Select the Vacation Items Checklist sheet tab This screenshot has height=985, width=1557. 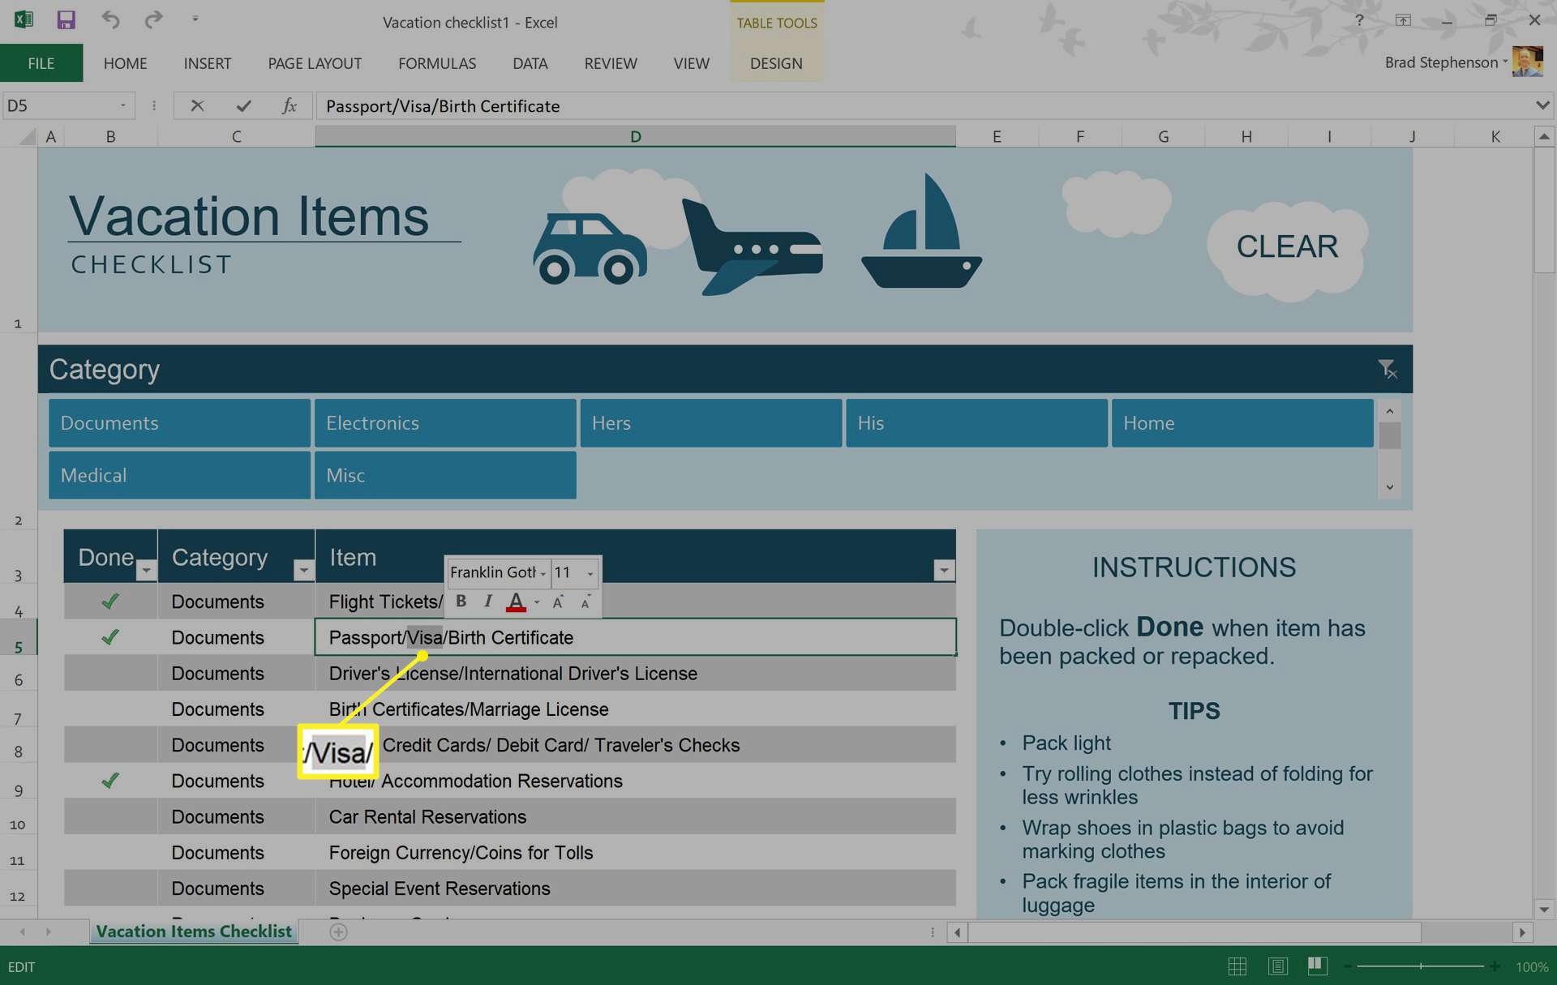pyautogui.click(x=193, y=931)
